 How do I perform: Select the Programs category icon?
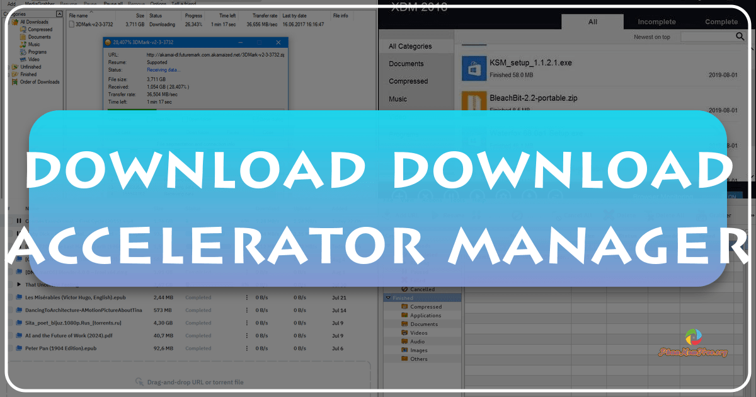[x=23, y=52]
